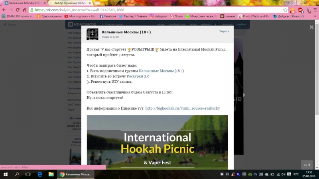Click the post timestamp Вчера в 12:03
The image size is (319, 179).
click(110, 37)
